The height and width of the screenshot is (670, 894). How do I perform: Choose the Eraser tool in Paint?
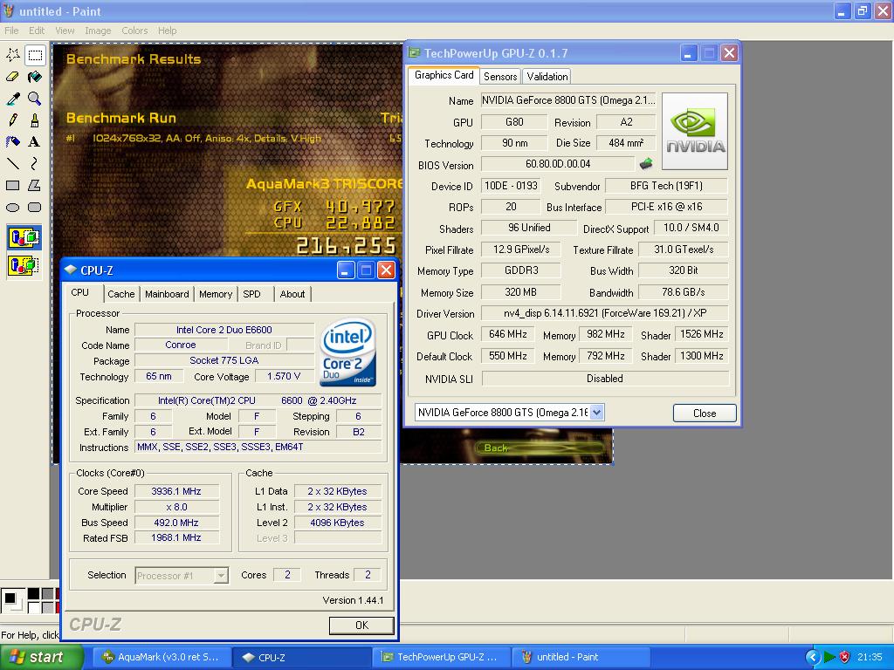pyautogui.click(x=13, y=77)
